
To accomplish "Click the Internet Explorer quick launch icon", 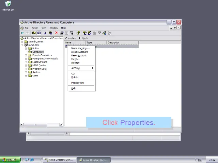I will pyautogui.click(x=32, y=160).
